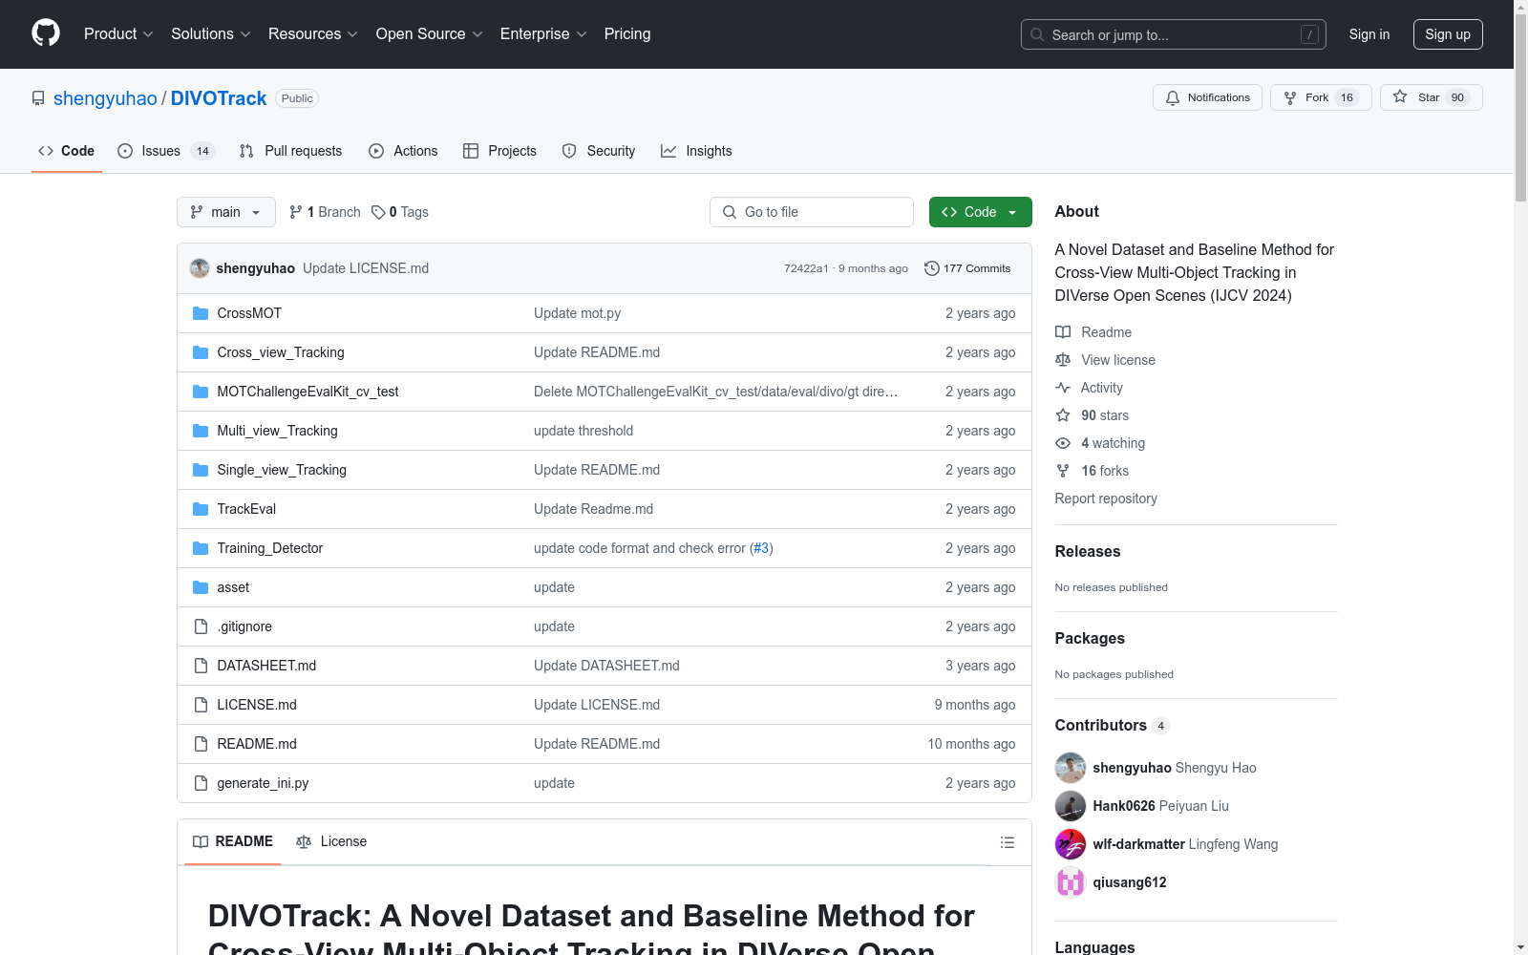Open the DATASHEET.md file
This screenshot has height=955, width=1528.
(266, 666)
